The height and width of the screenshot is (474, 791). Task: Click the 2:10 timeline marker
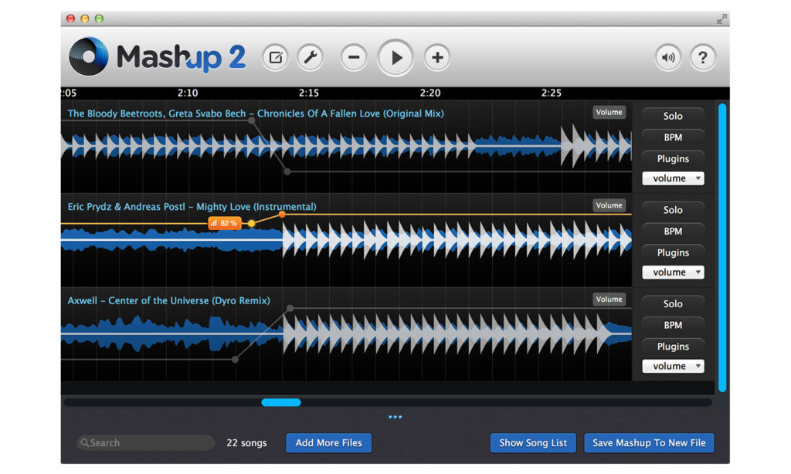click(188, 93)
